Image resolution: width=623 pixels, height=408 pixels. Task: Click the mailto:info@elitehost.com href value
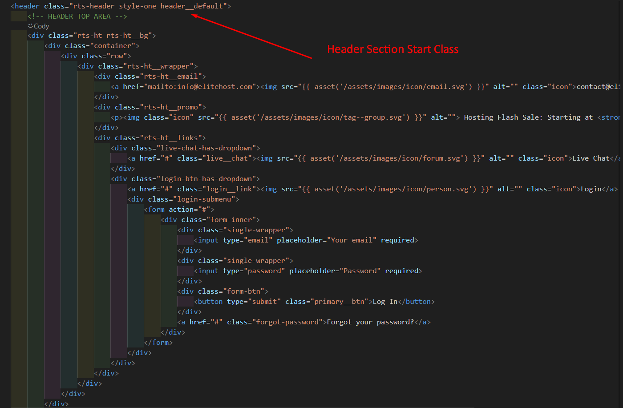200,87
